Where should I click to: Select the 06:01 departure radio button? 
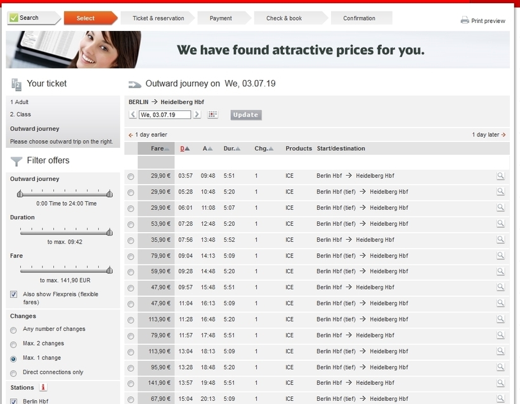[x=131, y=208]
